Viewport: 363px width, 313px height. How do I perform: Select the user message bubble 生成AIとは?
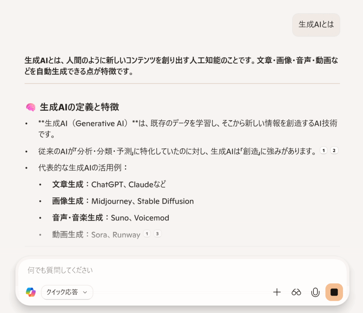click(x=316, y=25)
